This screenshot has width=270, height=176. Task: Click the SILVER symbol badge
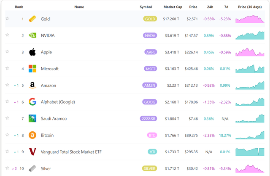click(x=149, y=168)
